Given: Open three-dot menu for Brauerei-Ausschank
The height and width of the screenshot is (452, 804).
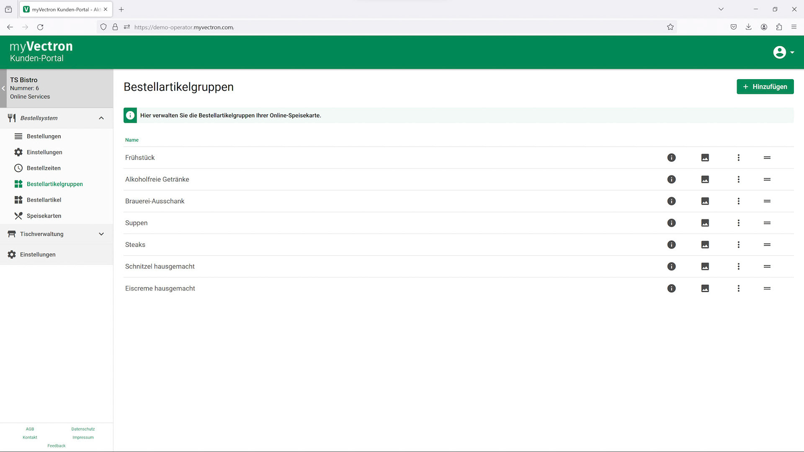Looking at the screenshot, I should pos(738,201).
